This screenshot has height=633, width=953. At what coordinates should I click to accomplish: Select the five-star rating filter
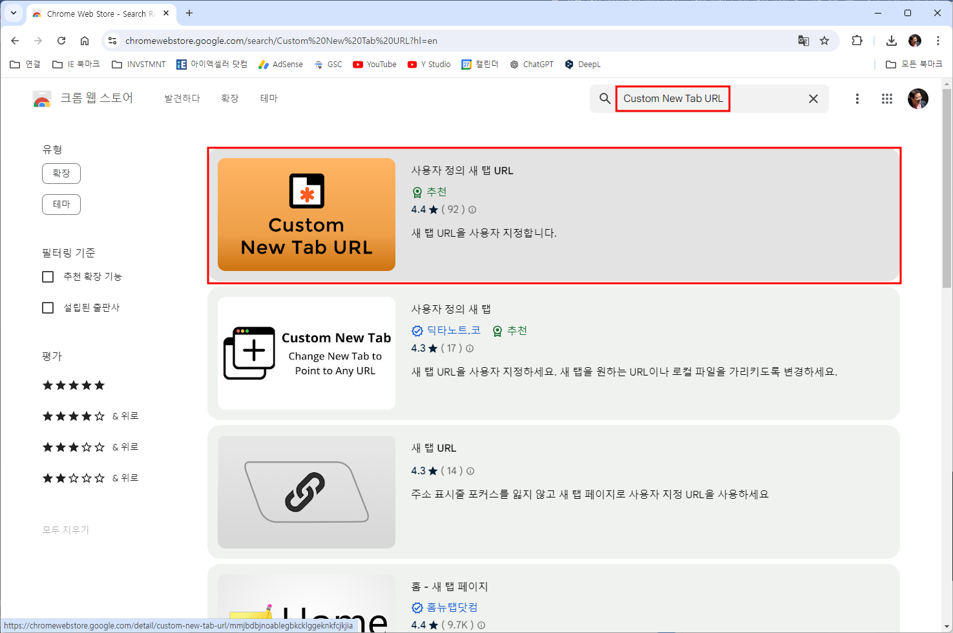[x=74, y=385]
